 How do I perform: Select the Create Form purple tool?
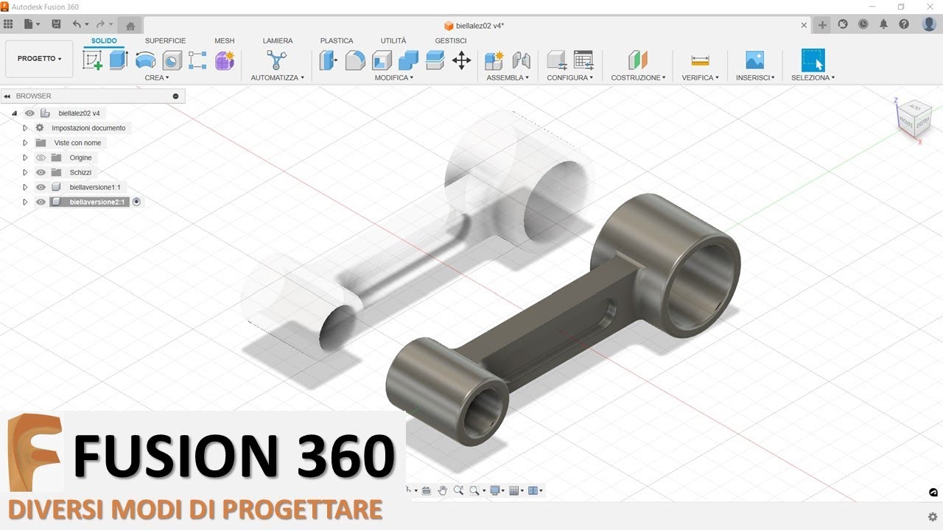pos(225,60)
